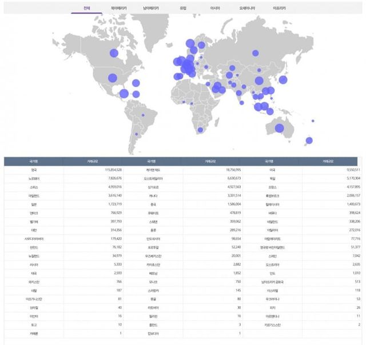Click the bubble over New Zealand

click(309, 141)
